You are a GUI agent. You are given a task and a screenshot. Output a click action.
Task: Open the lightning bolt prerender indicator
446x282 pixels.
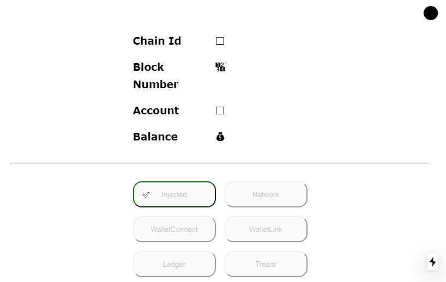433,262
